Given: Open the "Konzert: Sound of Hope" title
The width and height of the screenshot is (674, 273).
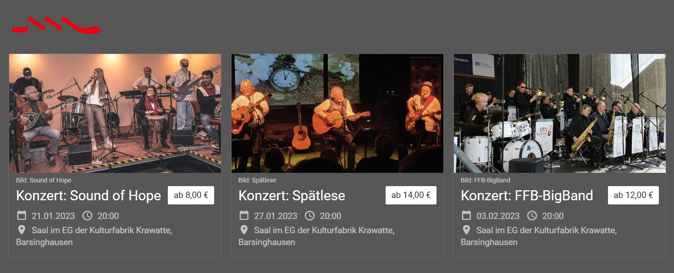Looking at the screenshot, I should point(88,196).
